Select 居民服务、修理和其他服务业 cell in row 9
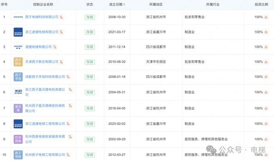Screen dimensions: 274x161 point(206,139)
